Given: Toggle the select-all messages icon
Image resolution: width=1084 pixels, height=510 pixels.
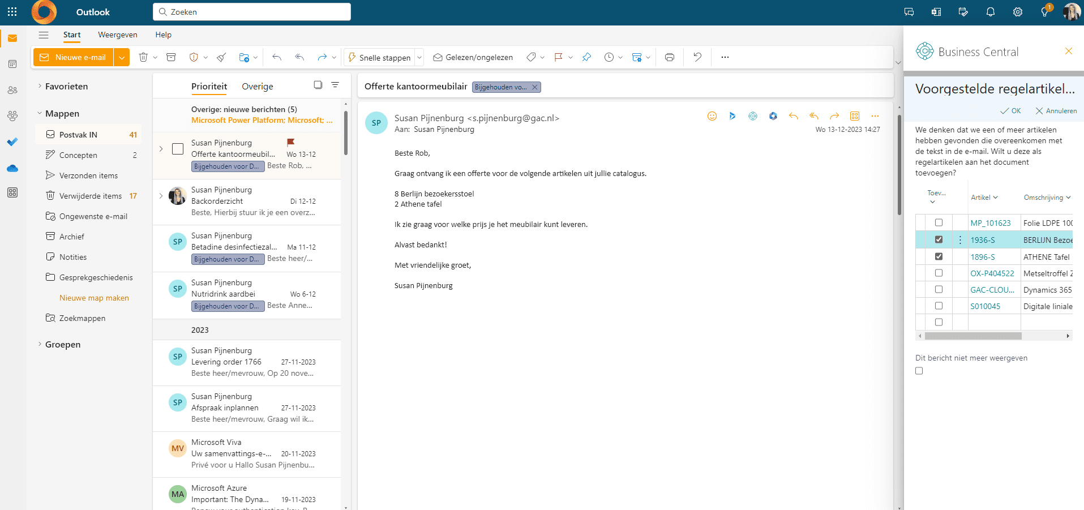Looking at the screenshot, I should click(318, 85).
